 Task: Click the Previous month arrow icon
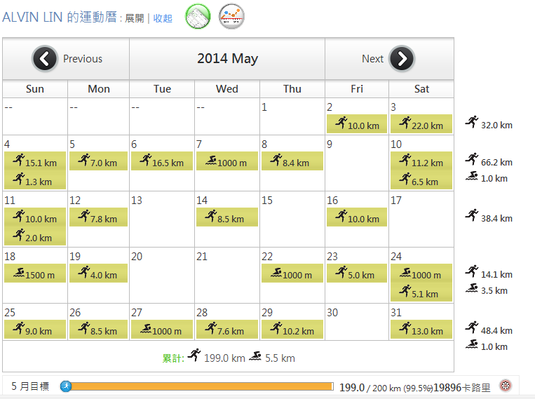click(x=45, y=59)
